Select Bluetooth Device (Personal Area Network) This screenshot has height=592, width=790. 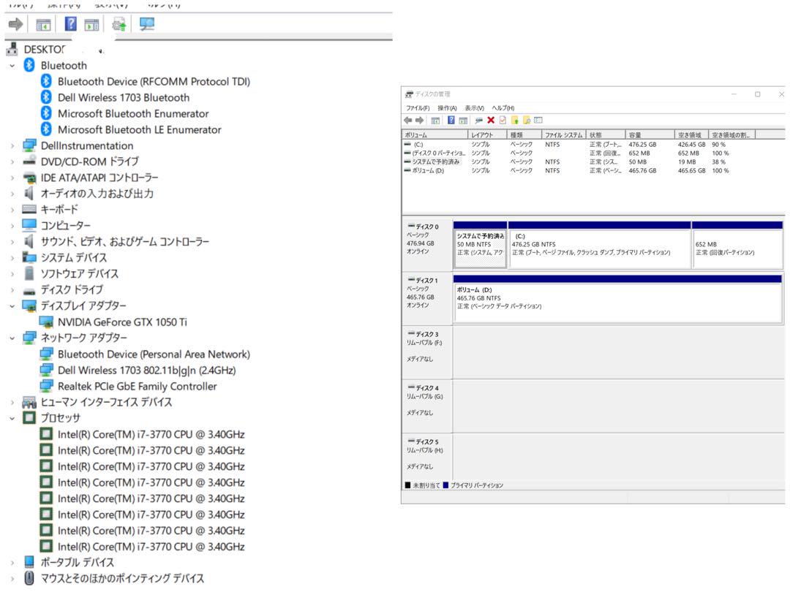[154, 354]
